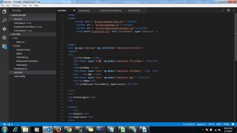Viewport: 237px width, 133px height.
Task: Open the Visual Studio infinity icon in taskbar
Action: coord(101,130)
